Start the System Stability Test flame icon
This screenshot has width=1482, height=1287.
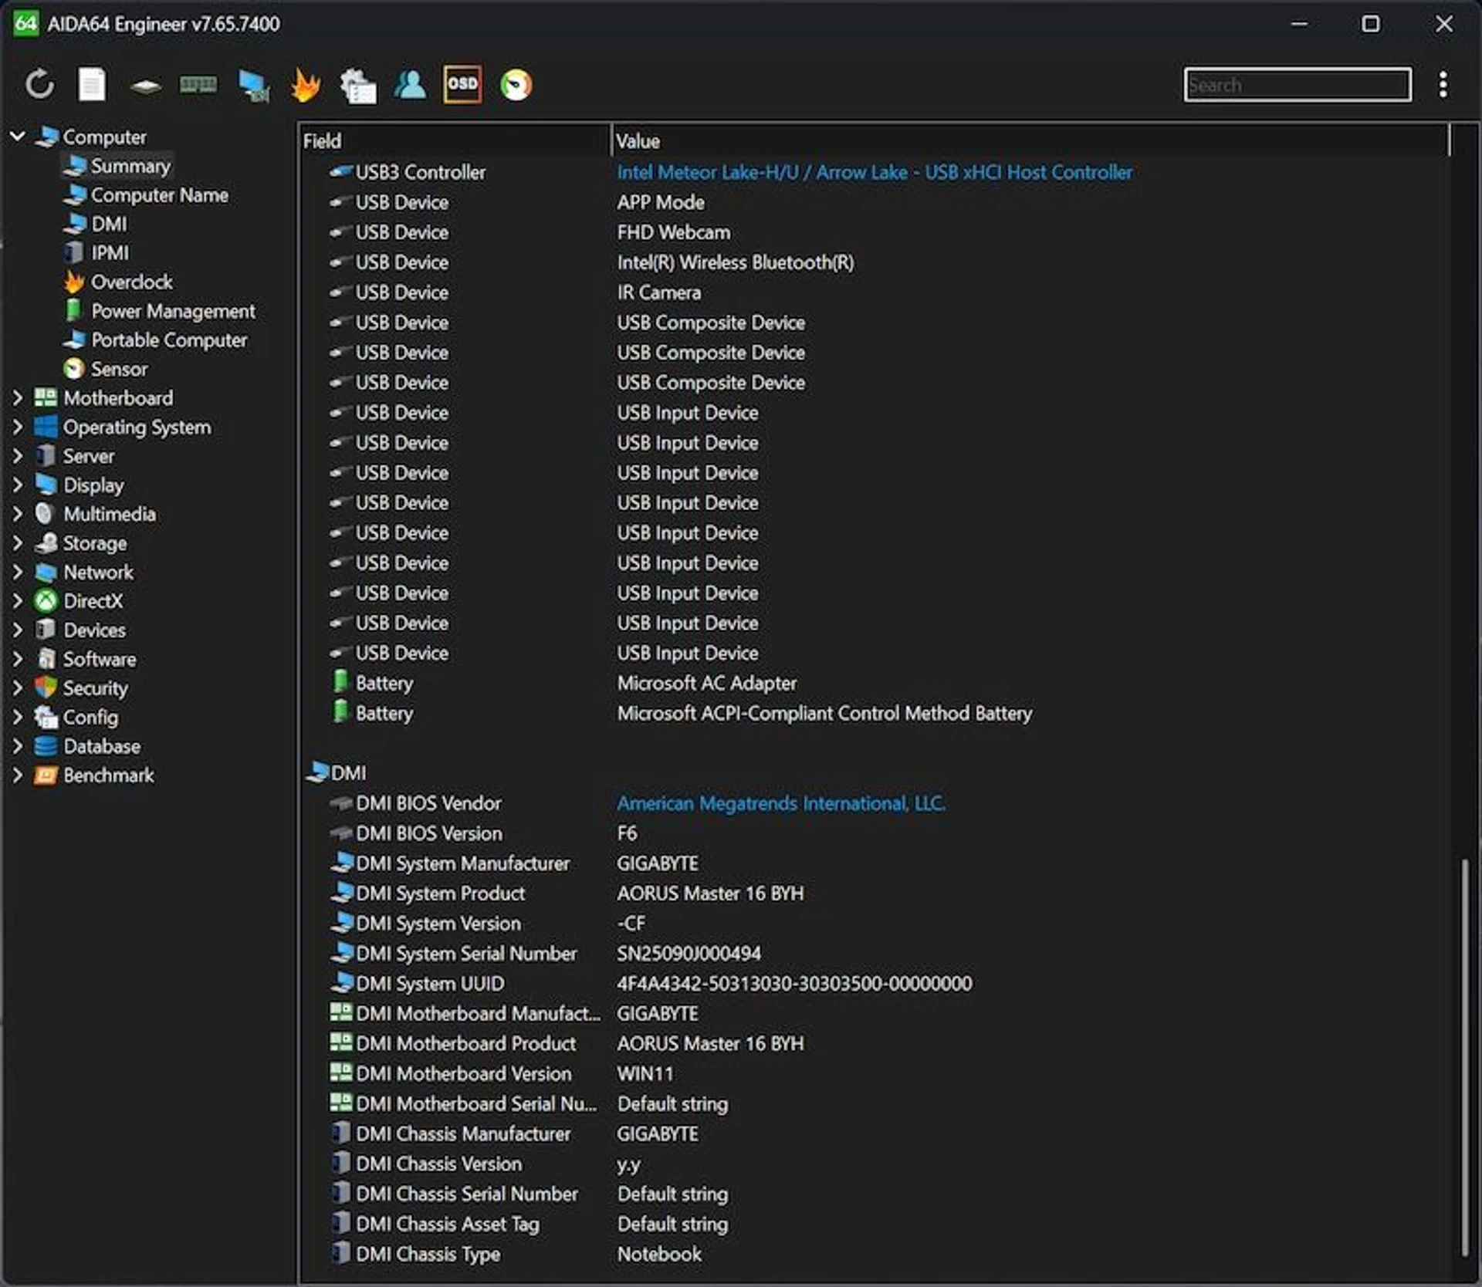click(306, 84)
